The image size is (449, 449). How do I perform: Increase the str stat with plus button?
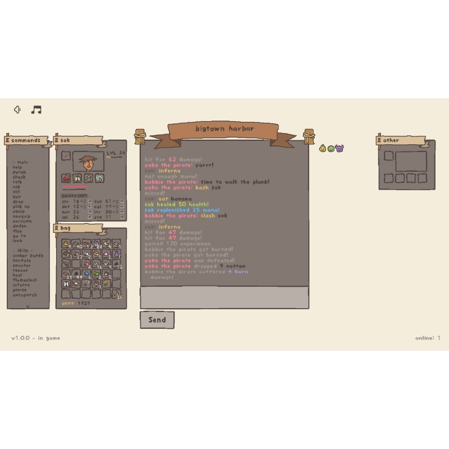[x=89, y=200]
